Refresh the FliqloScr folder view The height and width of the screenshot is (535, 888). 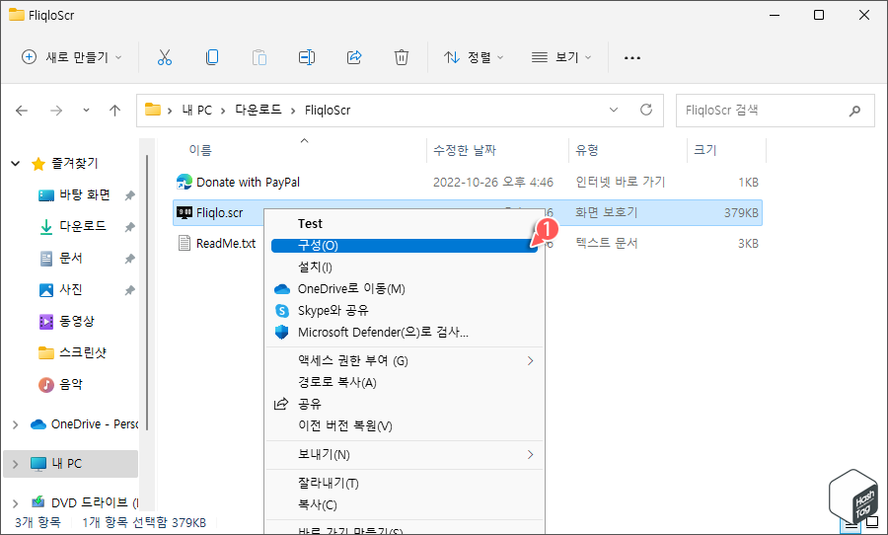point(646,110)
